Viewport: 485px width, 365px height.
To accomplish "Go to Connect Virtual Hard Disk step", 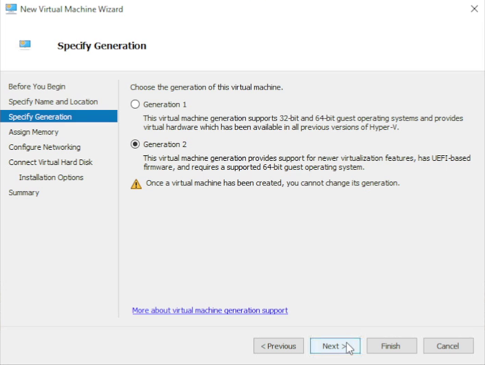I will pyautogui.click(x=50, y=162).
